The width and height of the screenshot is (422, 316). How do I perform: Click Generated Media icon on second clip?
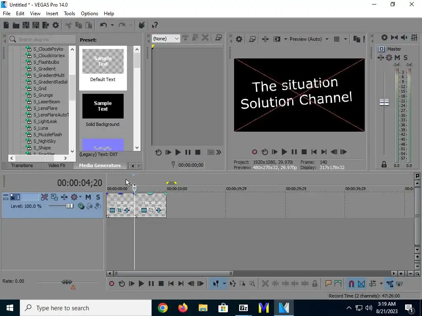(x=144, y=210)
